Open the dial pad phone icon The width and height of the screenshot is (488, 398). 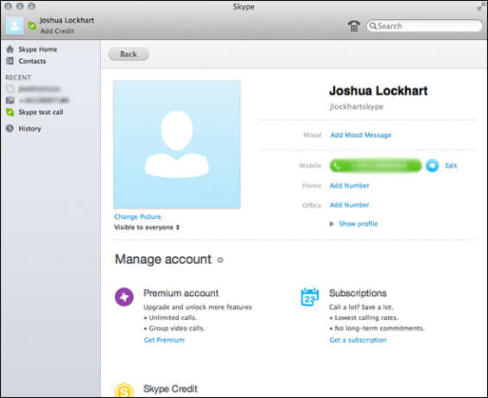coord(353,26)
